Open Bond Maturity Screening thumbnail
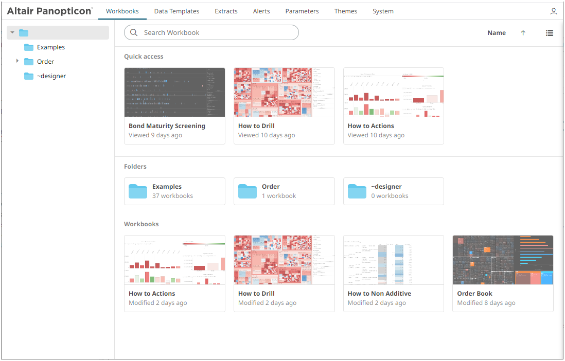The width and height of the screenshot is (565, 361). [x=174, y=93]
